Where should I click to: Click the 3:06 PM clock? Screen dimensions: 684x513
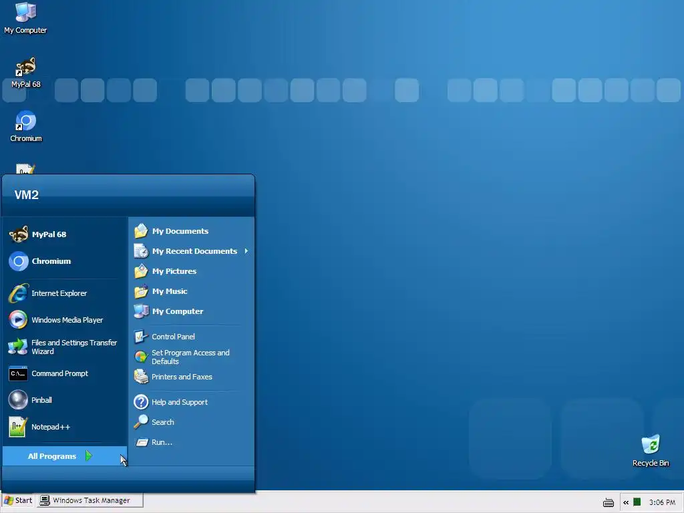tap(662, 502)
